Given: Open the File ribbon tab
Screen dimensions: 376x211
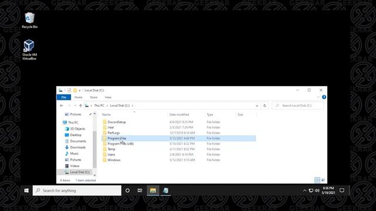Looking at the screenshot, I should 63,97.
